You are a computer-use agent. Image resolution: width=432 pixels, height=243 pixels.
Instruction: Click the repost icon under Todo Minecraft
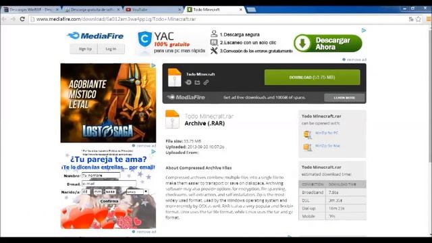(x=188, y=82)
